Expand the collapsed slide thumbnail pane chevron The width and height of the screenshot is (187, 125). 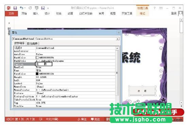click(x=9, y=23)
